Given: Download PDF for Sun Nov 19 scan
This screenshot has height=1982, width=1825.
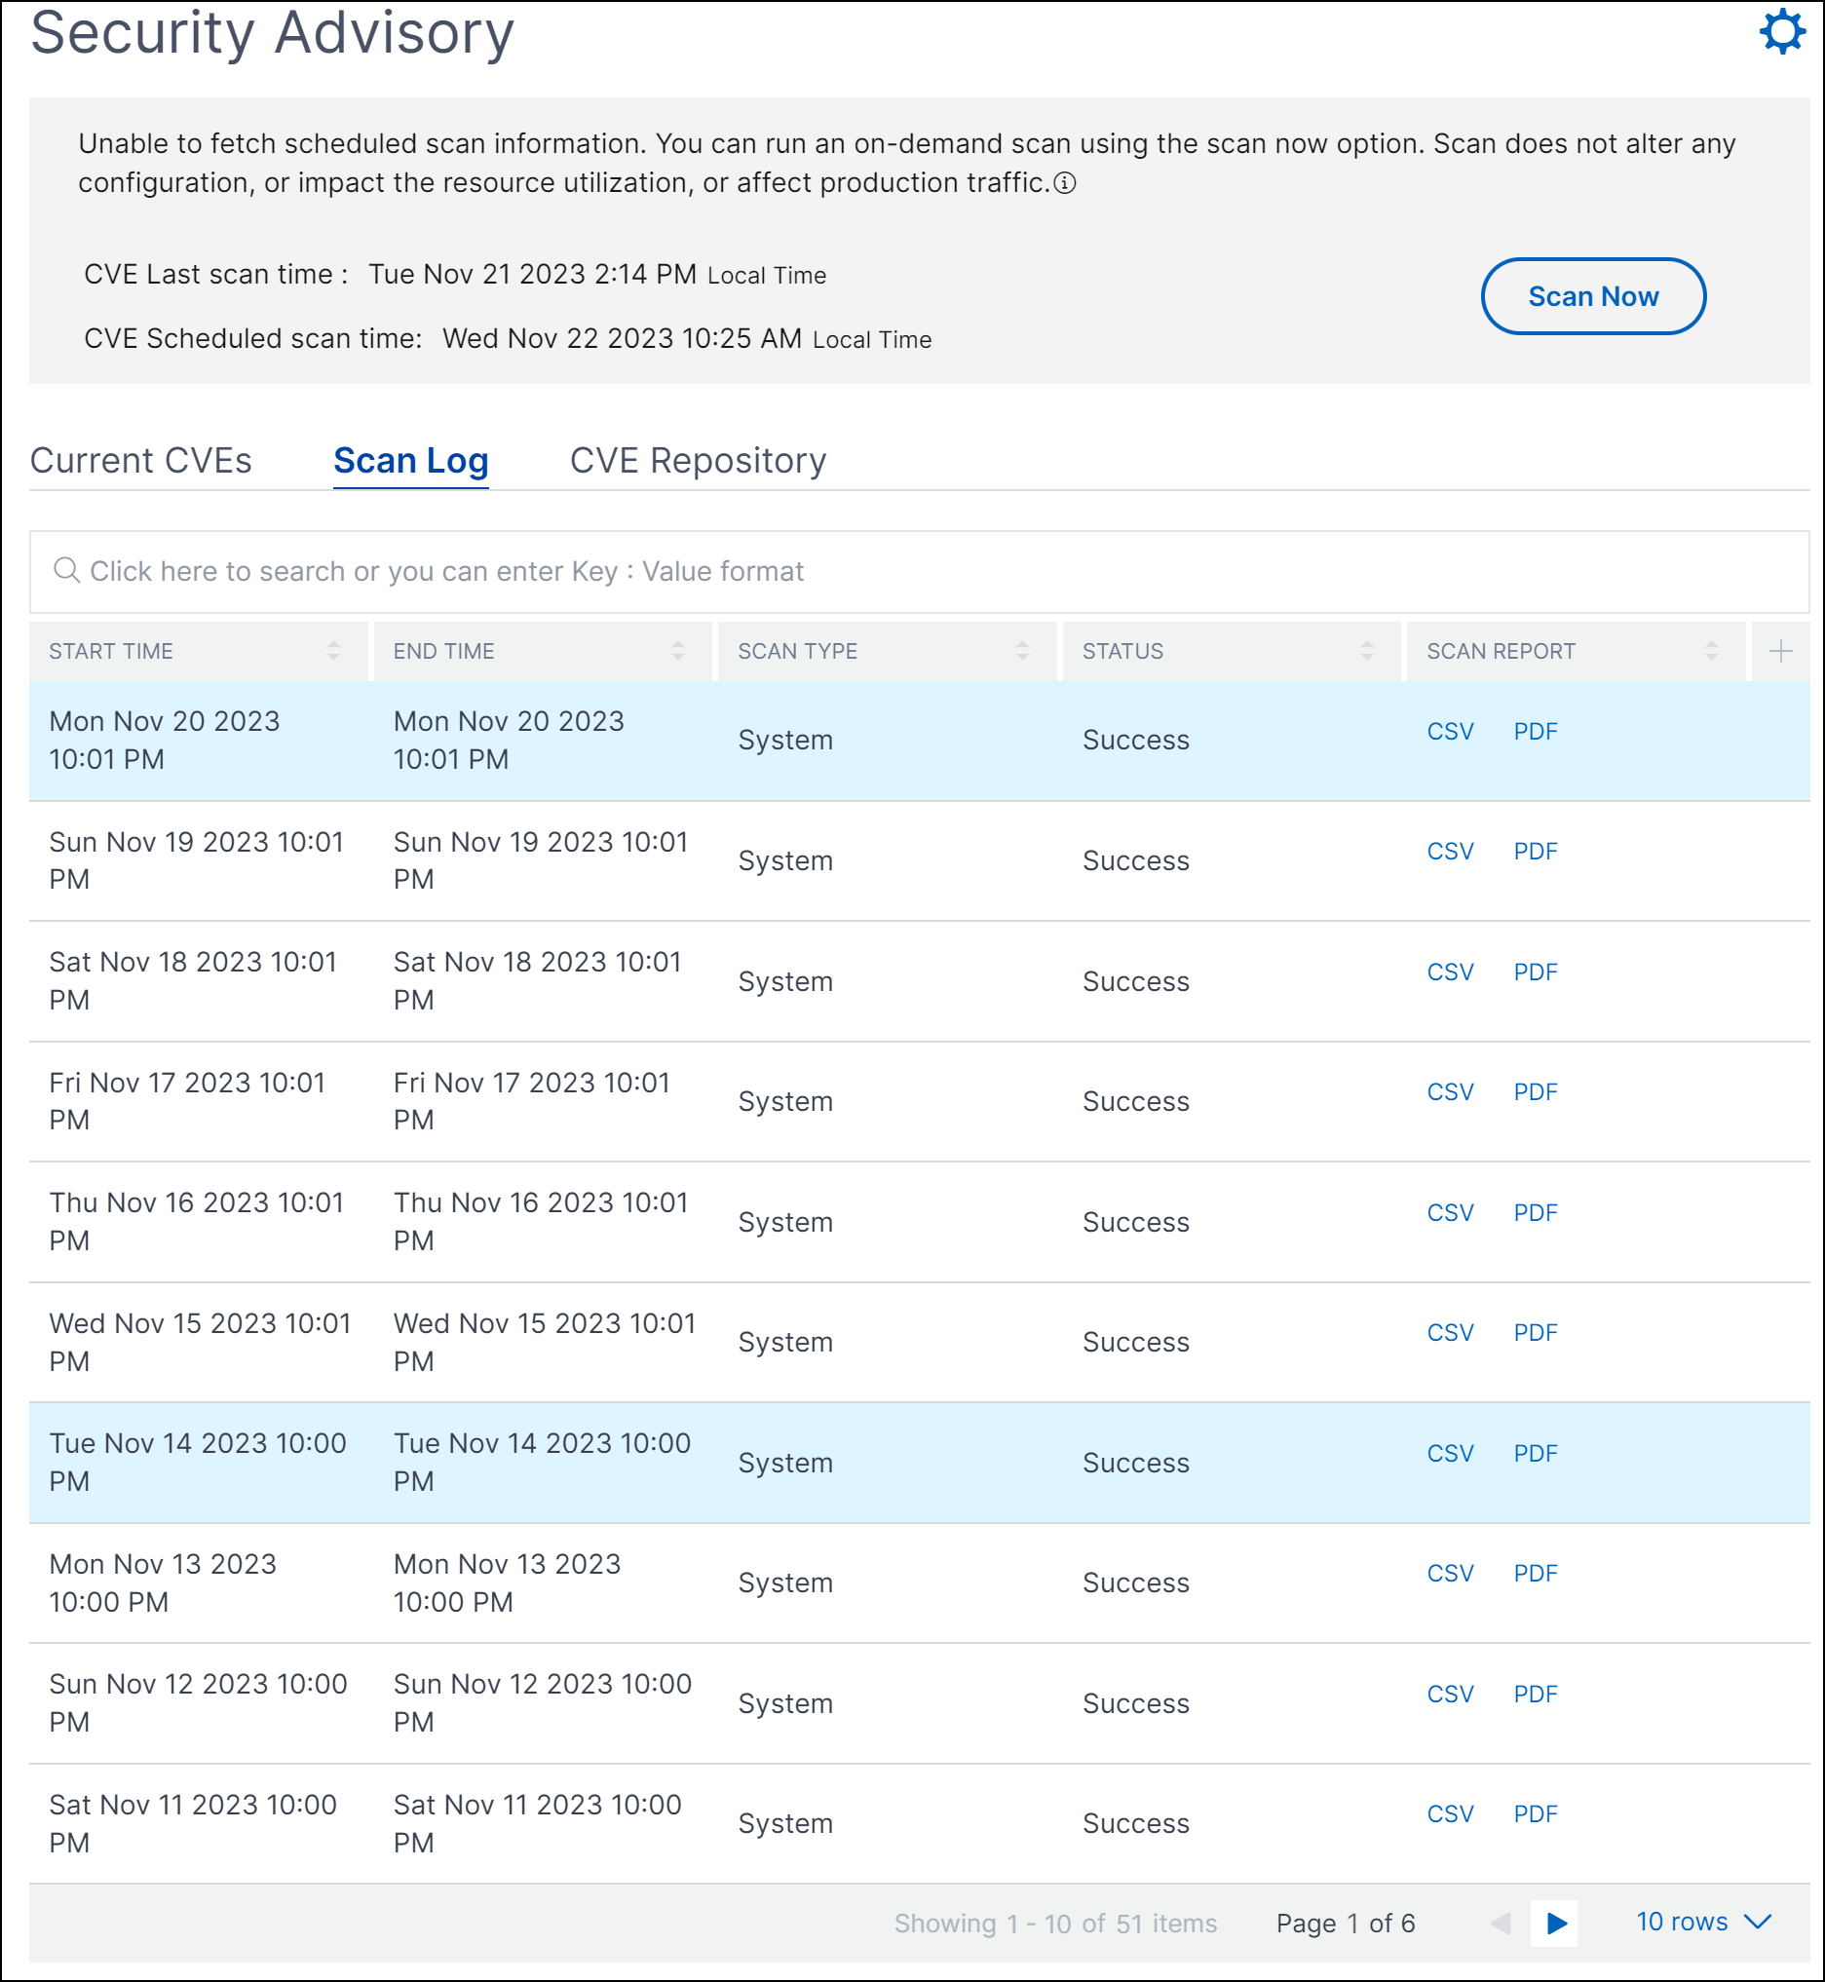Looking at the screenshot, I should 1536,852.
